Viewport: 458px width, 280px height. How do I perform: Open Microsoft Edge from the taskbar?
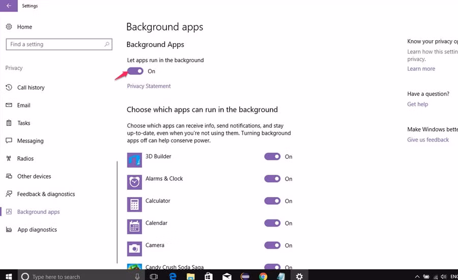173,276
